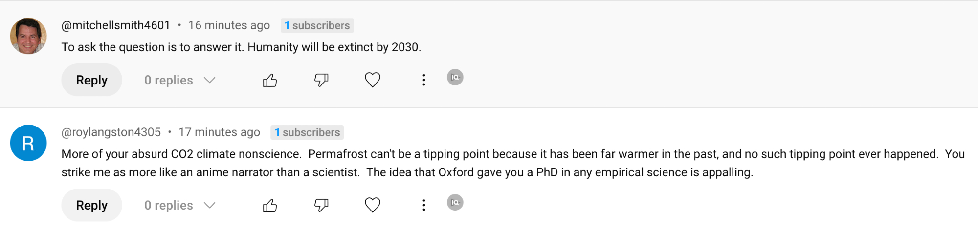Click mitchellsmith4601's profile photo

click(28, 36)
